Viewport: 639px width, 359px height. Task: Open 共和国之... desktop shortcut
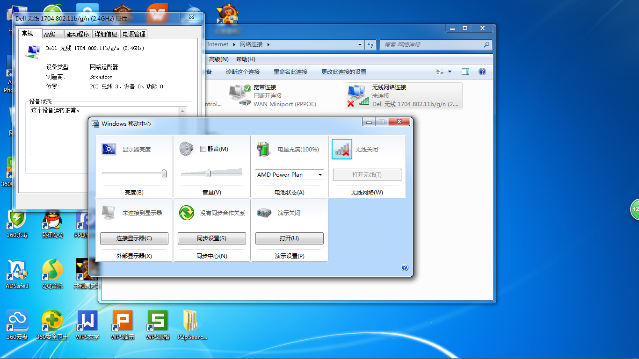click(x=87, y=274)
